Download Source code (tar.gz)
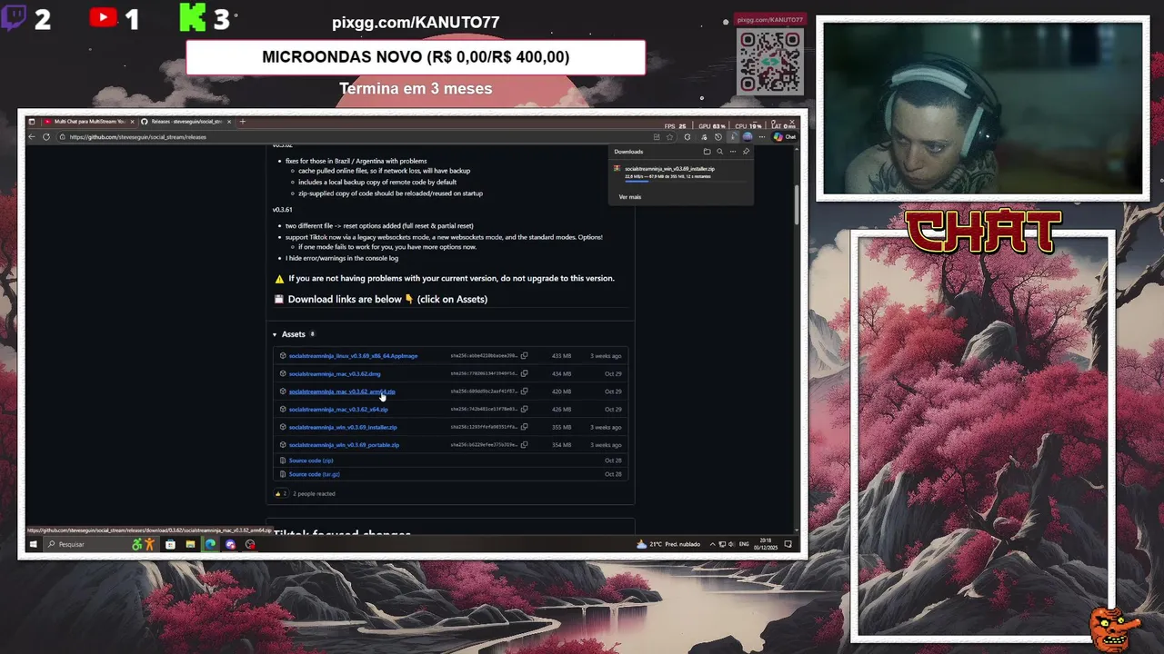 coord(314,474)
